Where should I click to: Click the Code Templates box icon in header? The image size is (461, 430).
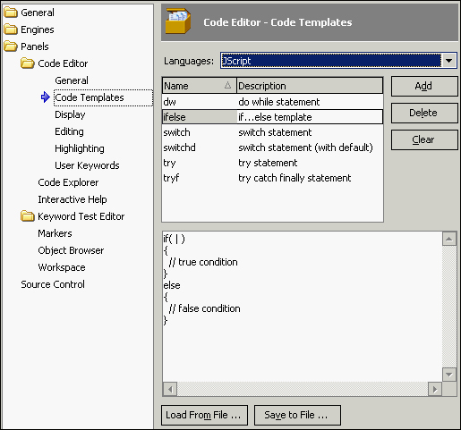[178, 21]
